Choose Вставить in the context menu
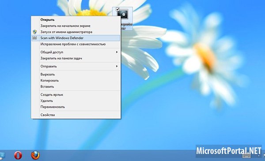The width and height of the screenshot is (265, 161). (76, 86)
